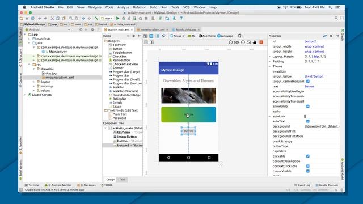Select the gradient button in design preview
This screenshot has width=363, height=204.
(x=188, y=114)
